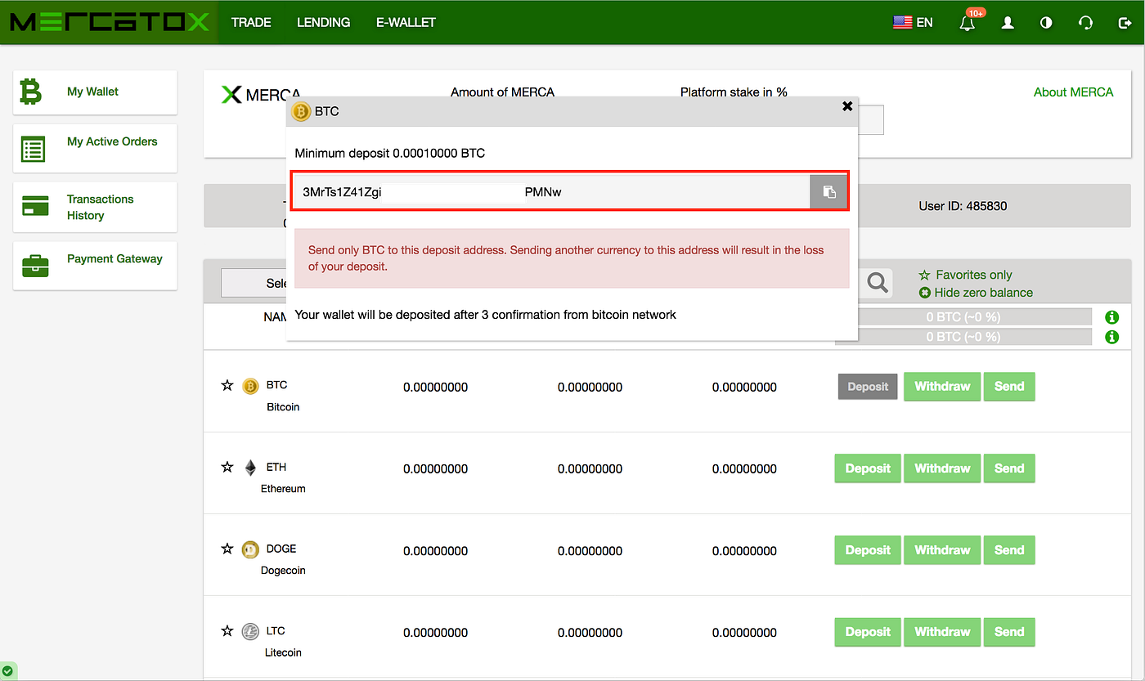The height and width of the screenshot is (681, 1145).
Task: Click Withdraw for LTC
Action: tap(942, 632)
